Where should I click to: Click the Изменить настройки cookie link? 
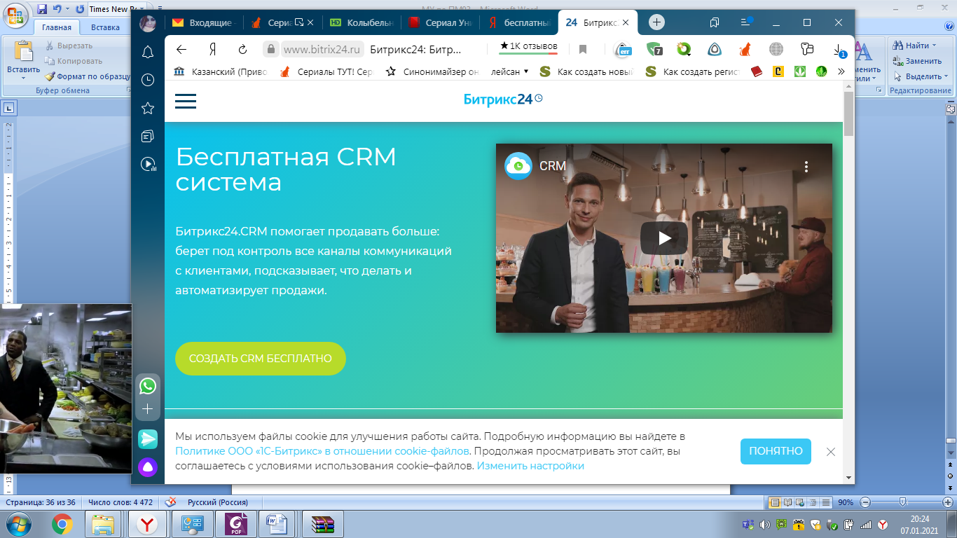click(x=530, y=466)
